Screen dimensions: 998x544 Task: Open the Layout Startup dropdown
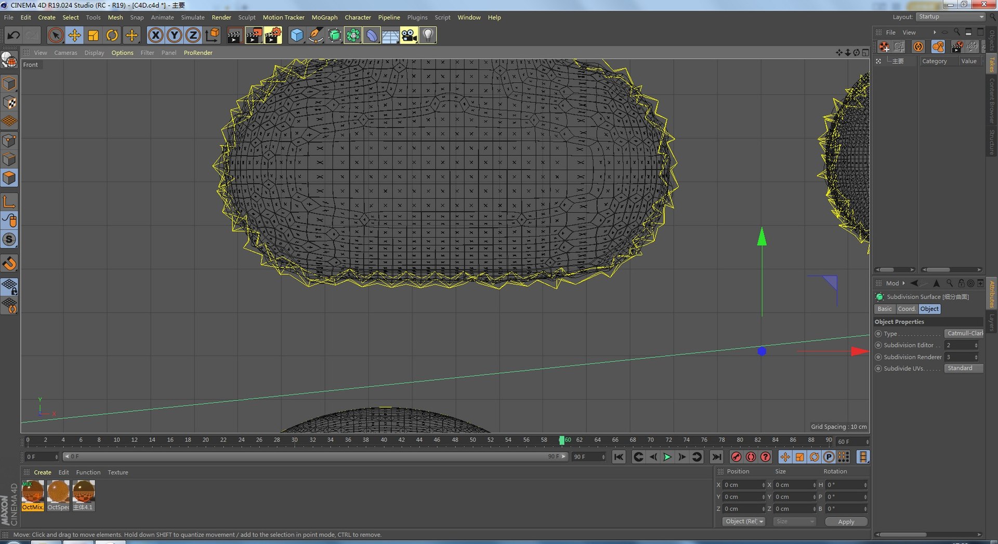[x=950, y=17]
